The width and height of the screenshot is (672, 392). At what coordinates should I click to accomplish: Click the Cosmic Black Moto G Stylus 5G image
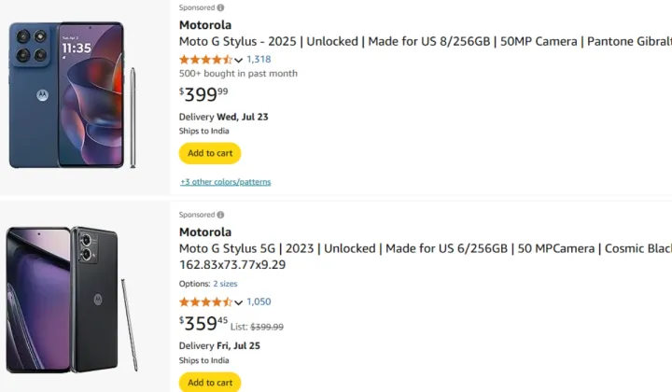pos(72,300)
